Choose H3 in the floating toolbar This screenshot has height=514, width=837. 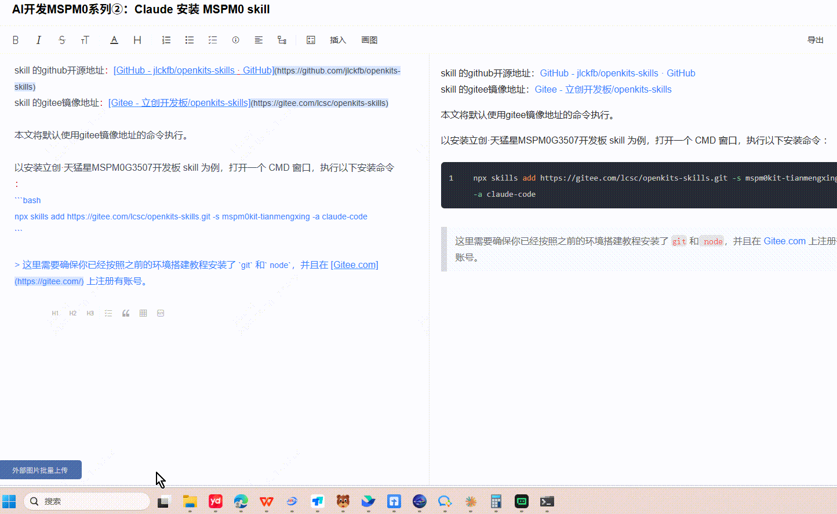pyautogui.click(x=90, y=313)
